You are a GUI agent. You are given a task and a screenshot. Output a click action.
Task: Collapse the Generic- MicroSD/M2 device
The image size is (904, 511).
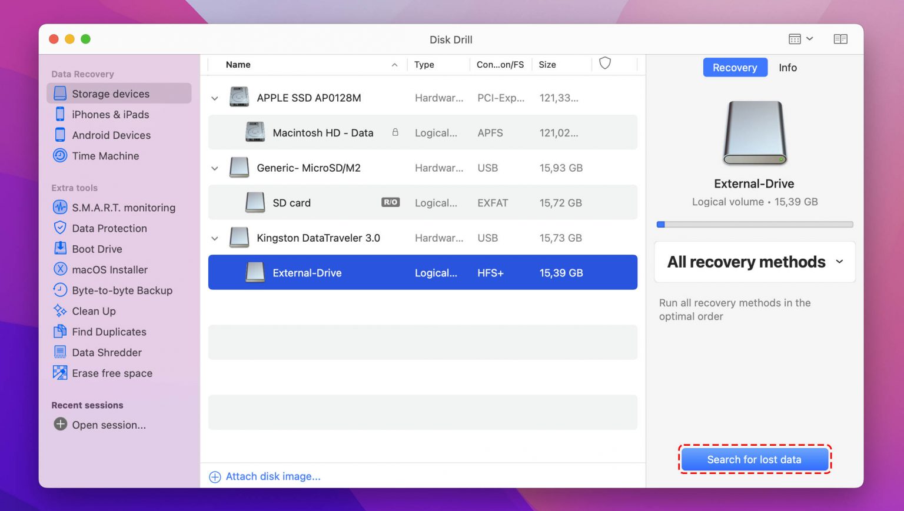point(215,168)
